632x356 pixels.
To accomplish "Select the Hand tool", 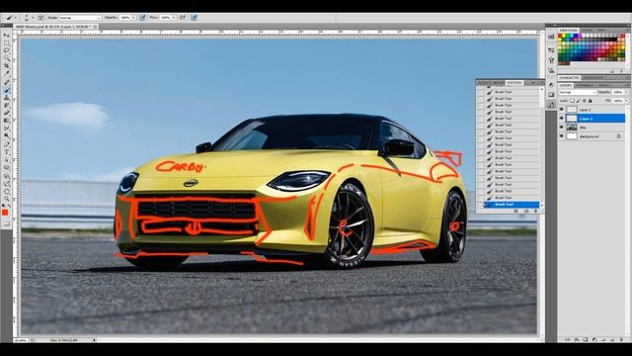I will pos(7,191).
